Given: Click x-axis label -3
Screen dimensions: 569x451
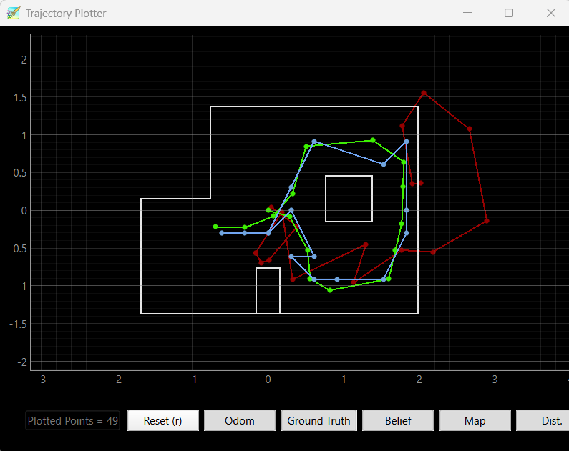Looking at the screenshot, I should point(41,380).
